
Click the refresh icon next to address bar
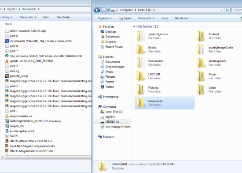(227, 10)
